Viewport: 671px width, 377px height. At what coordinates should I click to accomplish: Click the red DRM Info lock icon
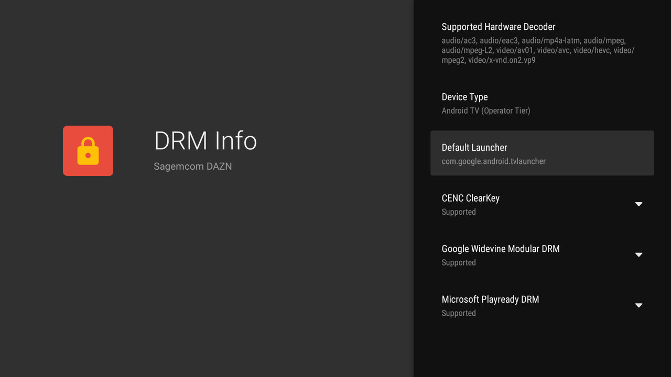click(88, 151)
